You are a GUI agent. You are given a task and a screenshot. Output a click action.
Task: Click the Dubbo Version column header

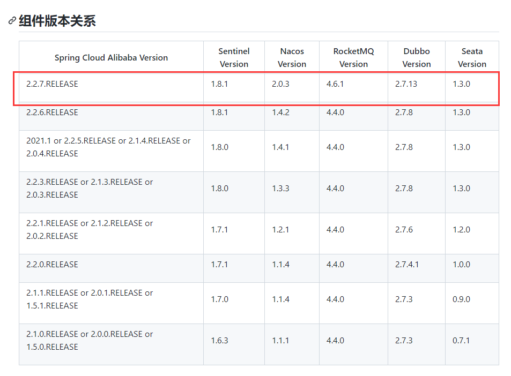[x=417, y=58]
